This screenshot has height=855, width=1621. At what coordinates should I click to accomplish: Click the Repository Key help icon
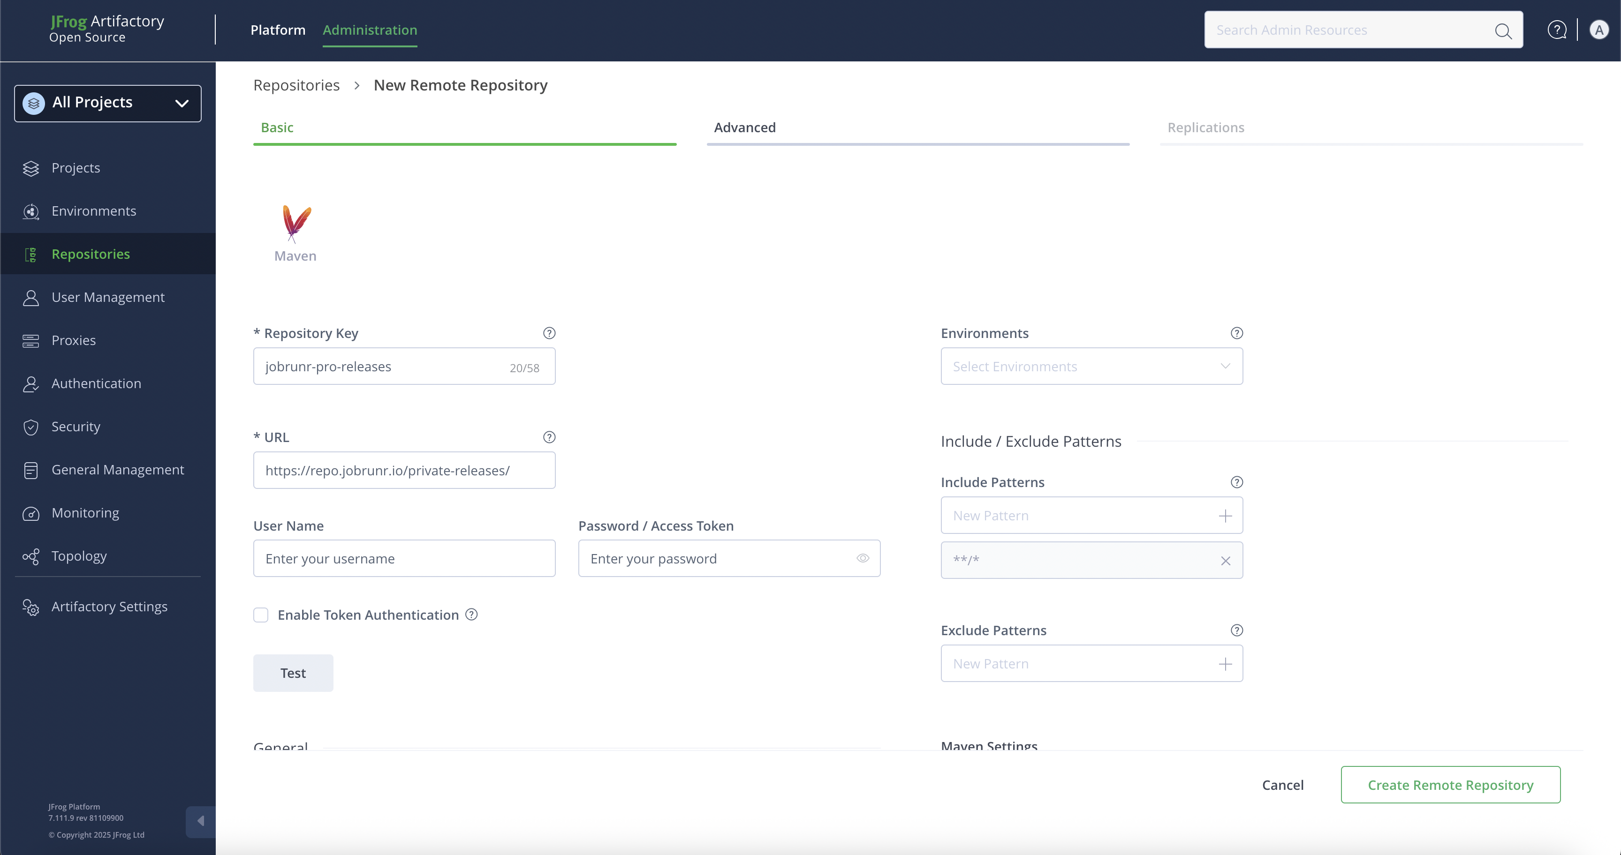coord(549,333)
